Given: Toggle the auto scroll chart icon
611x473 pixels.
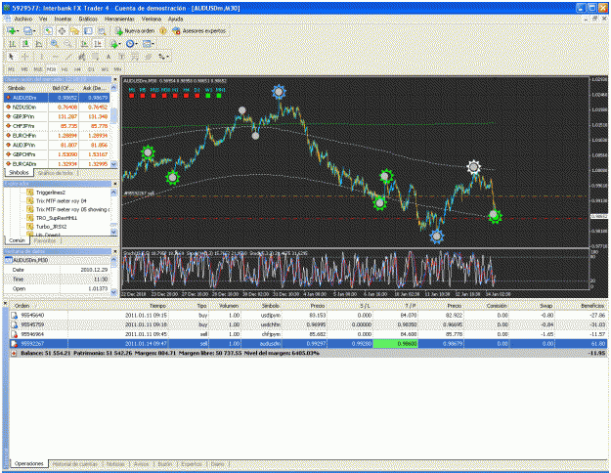Looking at the screenshot, I should 84,44.
